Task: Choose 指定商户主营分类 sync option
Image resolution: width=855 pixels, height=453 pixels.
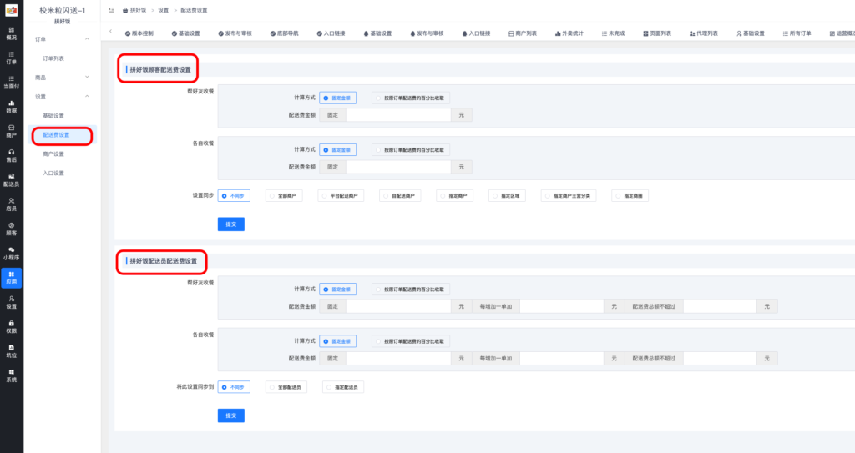Action: click(568, 196)
